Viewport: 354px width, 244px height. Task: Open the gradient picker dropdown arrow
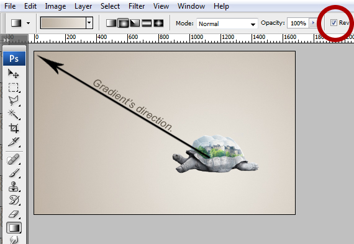pyautogui.click(x=89, y=23)
